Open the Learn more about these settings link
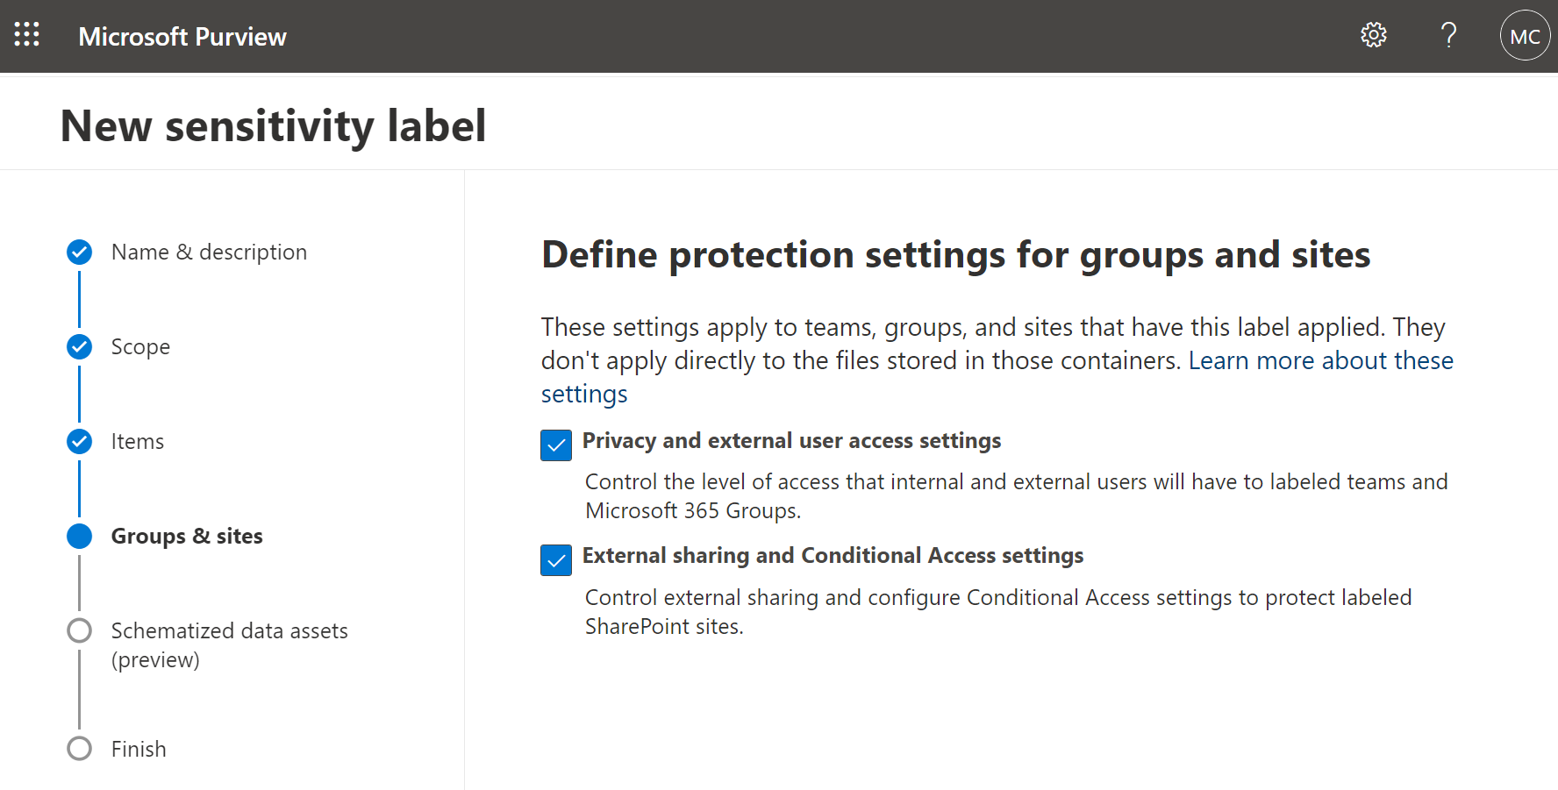The height and width of the screenshot is (790, 1558). tap(1320, 359)
